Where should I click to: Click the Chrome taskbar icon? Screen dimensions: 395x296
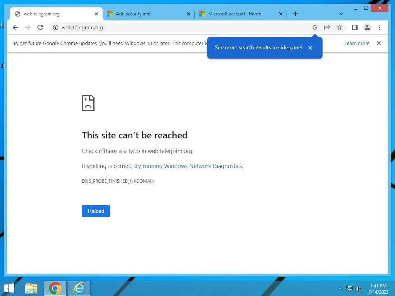click(55, 288)
